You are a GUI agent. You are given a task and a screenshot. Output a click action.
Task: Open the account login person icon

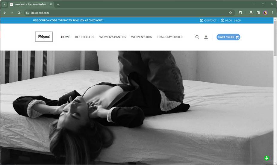[x=206, y=37]
